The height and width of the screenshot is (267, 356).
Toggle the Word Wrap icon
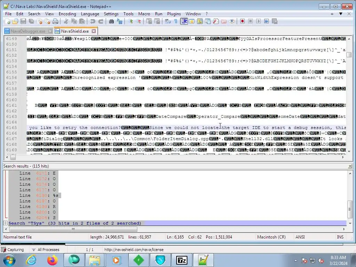[x=168, y=21]
